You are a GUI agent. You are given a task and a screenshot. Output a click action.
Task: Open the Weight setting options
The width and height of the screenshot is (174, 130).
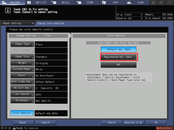point(22,63)
